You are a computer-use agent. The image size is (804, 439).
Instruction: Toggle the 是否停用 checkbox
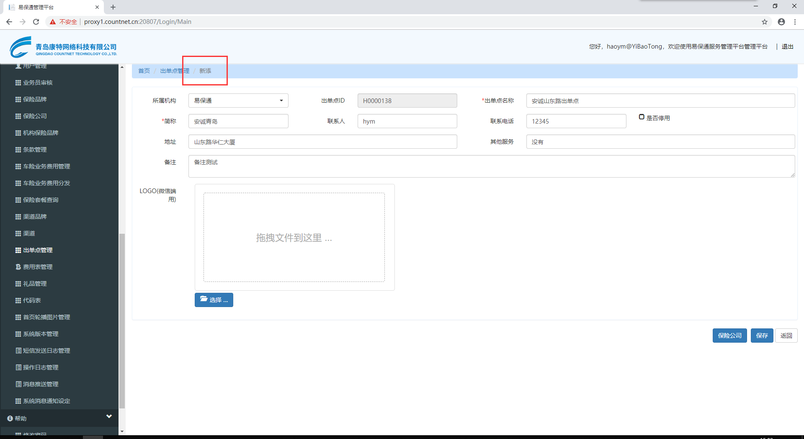tap(642, 117)
